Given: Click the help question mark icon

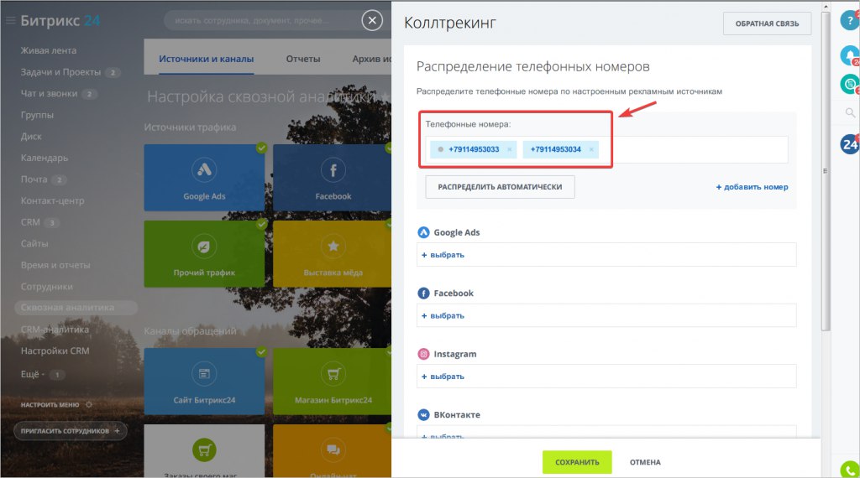Looking at the screenshot, I should pos(850,21).
